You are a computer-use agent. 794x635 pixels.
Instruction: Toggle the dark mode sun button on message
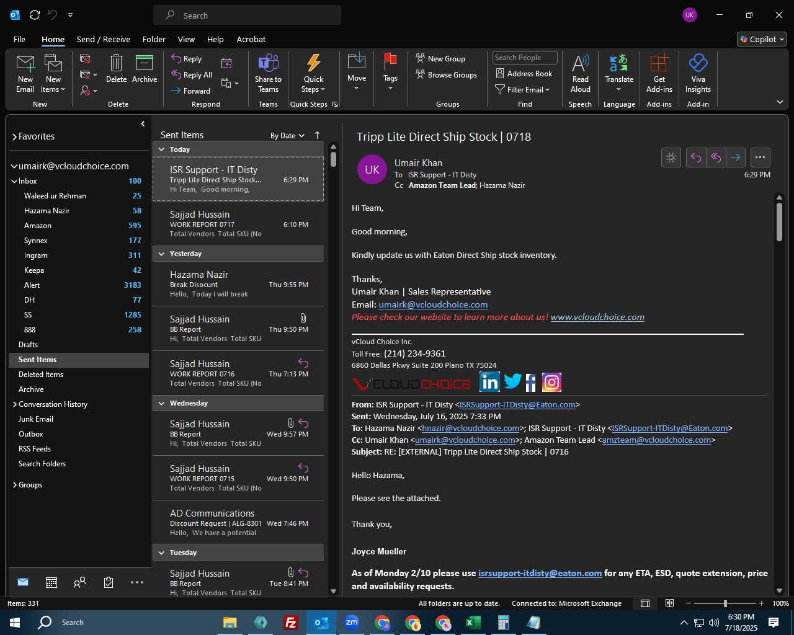pos(671,158)
